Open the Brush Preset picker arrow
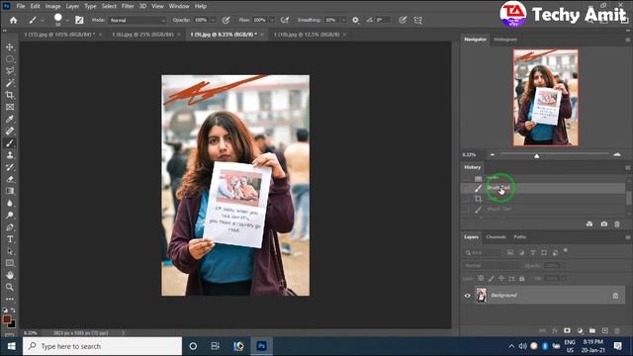This screenshot has width=633, height=356. (67, 20)
